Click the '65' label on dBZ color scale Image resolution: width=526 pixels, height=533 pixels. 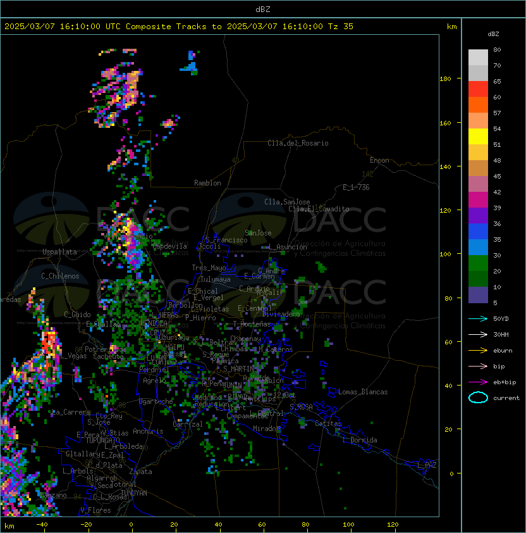coord(497,81)
